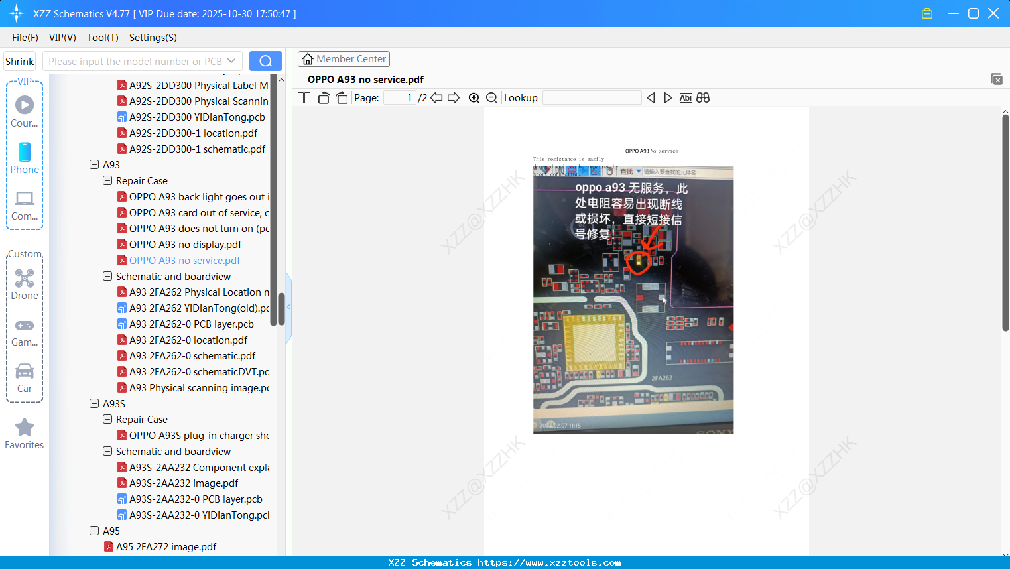Image resolution: width=1010 pixels, height=569 pixels.
Task: Open the File(F) menu
Action: tap(25, 38)
